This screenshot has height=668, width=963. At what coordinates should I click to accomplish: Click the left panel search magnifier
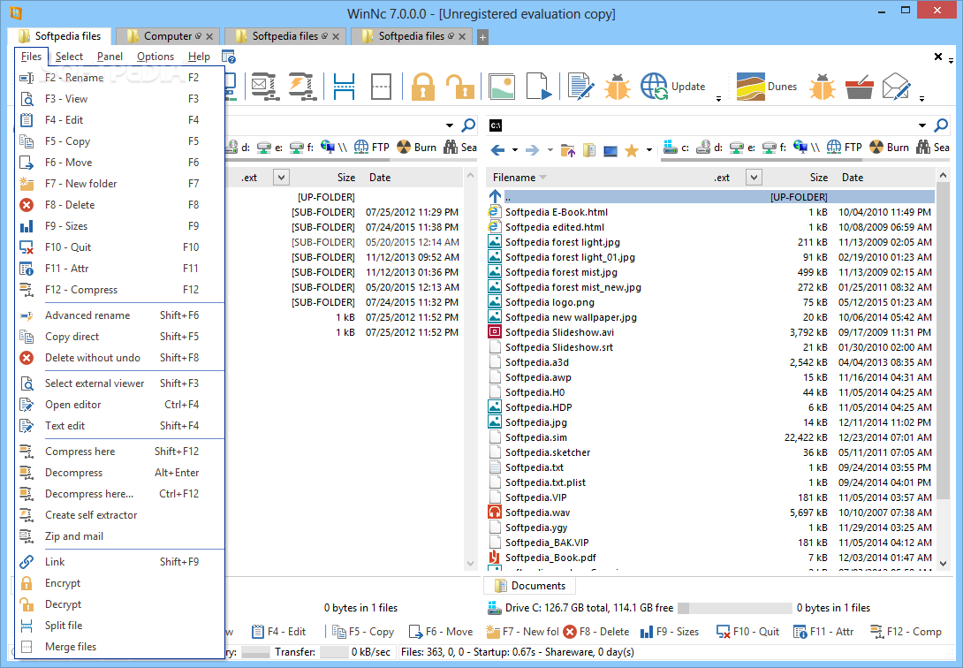click(468, 125)
